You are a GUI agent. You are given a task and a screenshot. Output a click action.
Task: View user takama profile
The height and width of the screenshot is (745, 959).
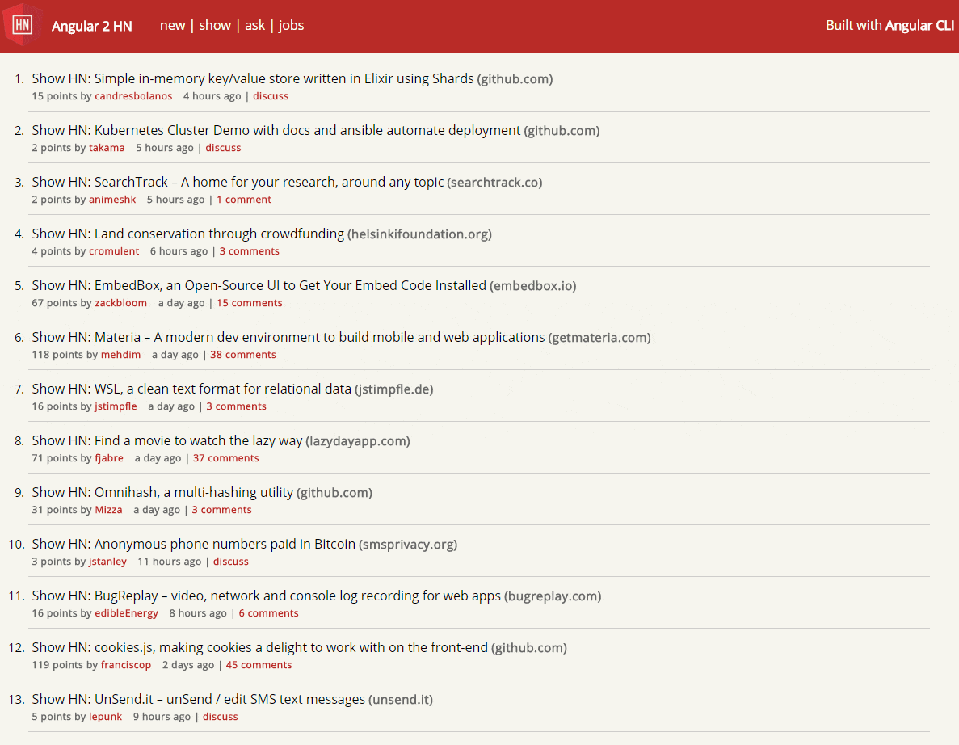[x=107, y=147]
